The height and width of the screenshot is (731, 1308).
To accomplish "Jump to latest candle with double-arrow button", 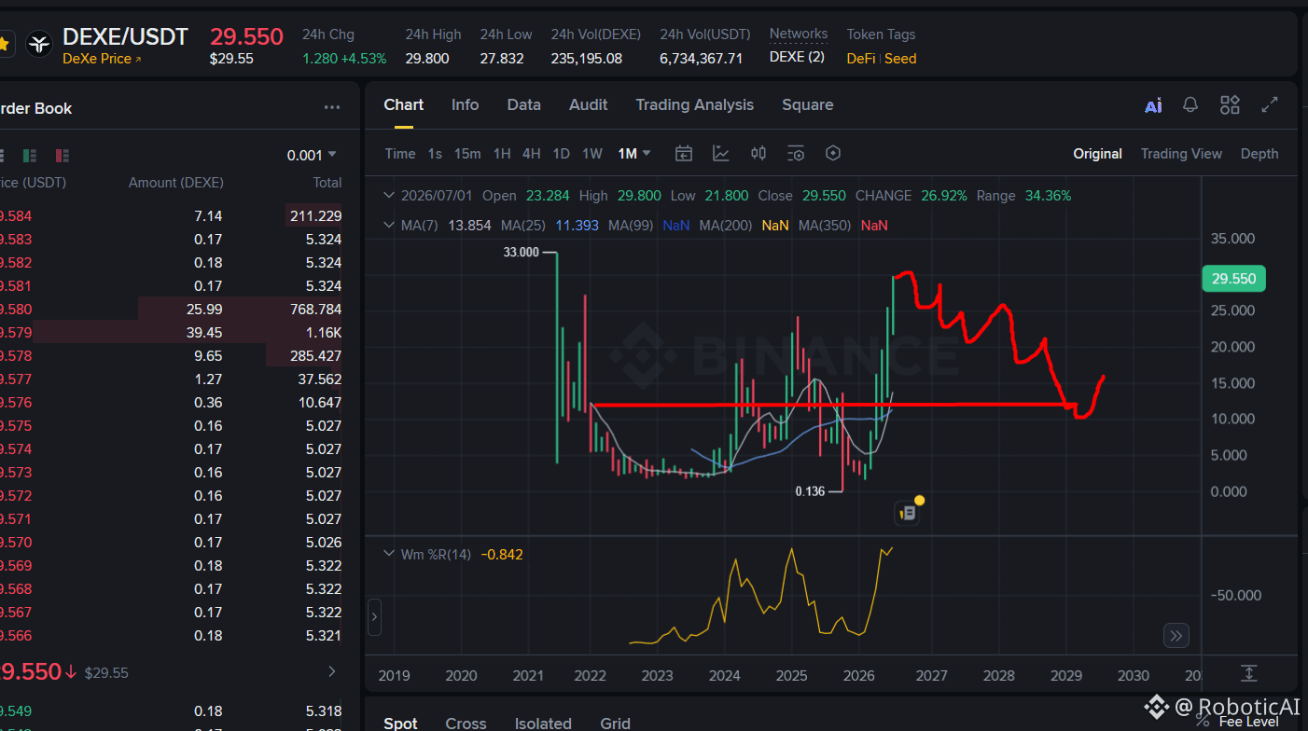I will pyautogui.click(x=1176, y=636).
